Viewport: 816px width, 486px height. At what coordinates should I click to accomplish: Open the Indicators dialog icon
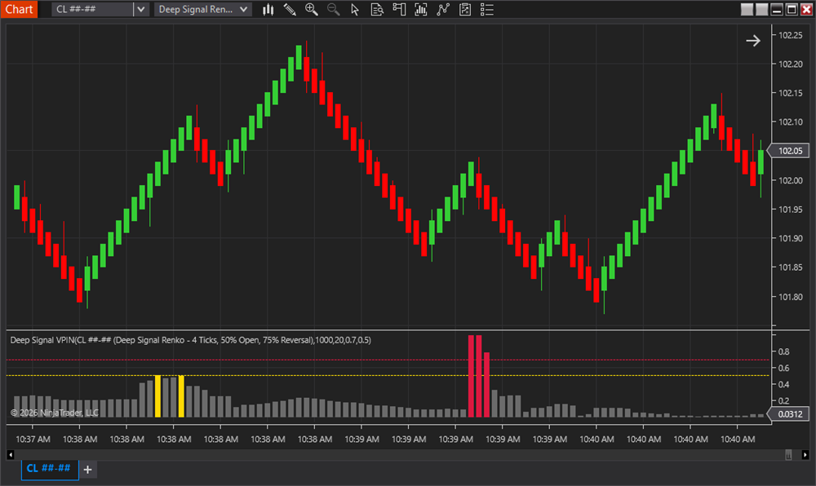pyautogui.click(x=443, y=9)
